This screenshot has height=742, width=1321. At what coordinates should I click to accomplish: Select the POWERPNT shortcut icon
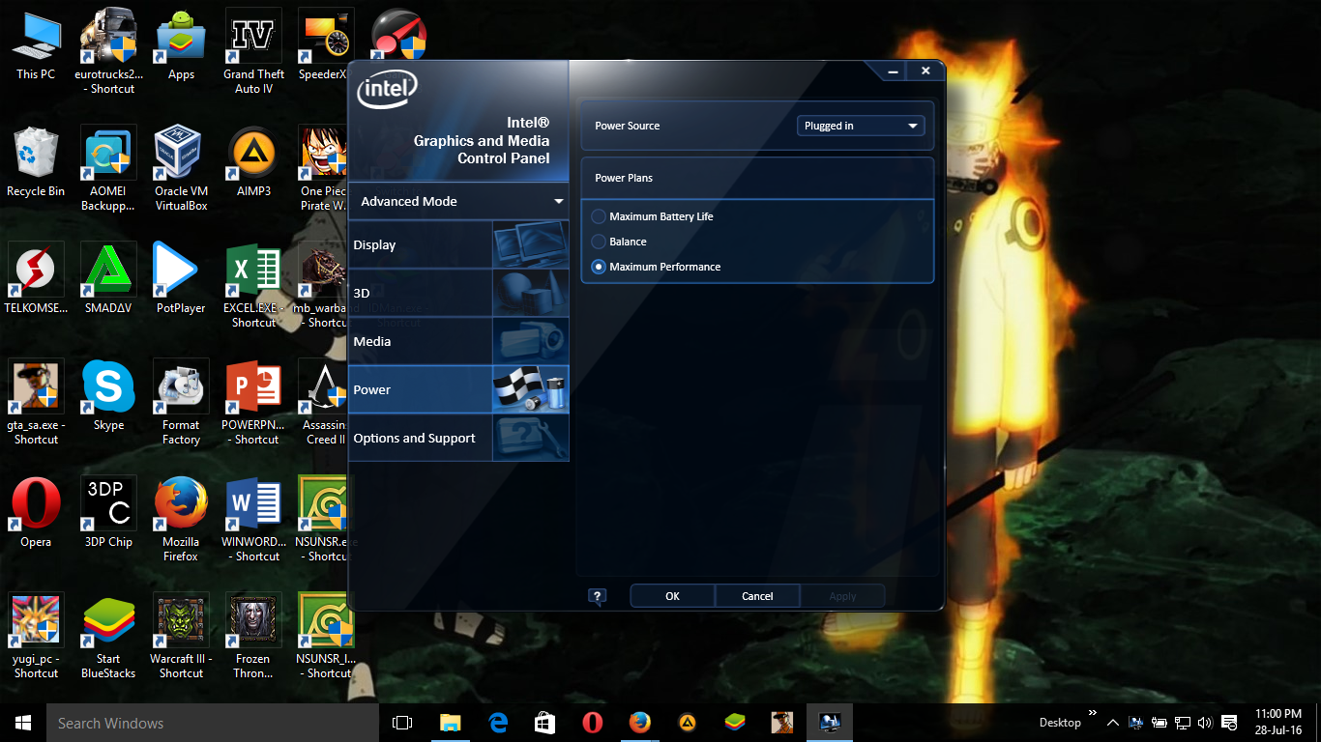[x=253, y=402]
